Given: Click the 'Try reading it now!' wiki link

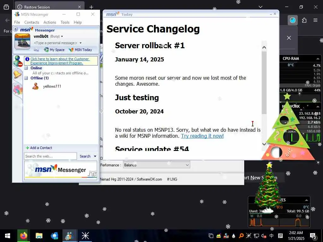Looking at the screenshot, I should (202, 136).
